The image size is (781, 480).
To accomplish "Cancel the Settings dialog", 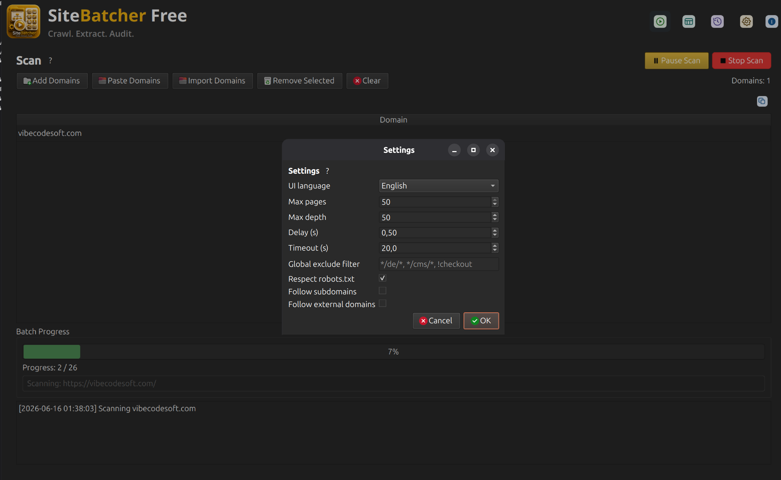I will point(436,320).
